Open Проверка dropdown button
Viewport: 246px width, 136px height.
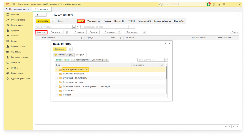(x=80, y=32)
